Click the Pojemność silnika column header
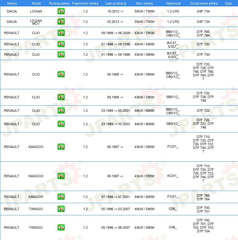 pos(85,3)
